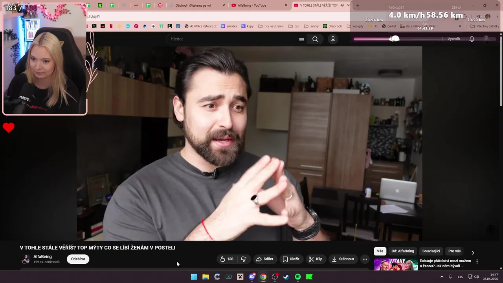
Task: Open taskbar volume speaker control
Action: tap(476, 277)
